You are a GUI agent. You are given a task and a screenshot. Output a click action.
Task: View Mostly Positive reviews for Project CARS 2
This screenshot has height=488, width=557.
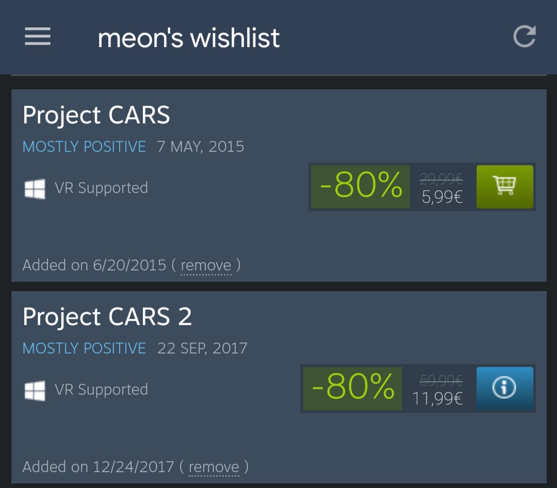[x=84, y=348]
